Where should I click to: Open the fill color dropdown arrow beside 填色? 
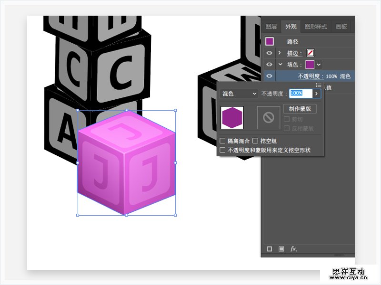coord(319,64)
